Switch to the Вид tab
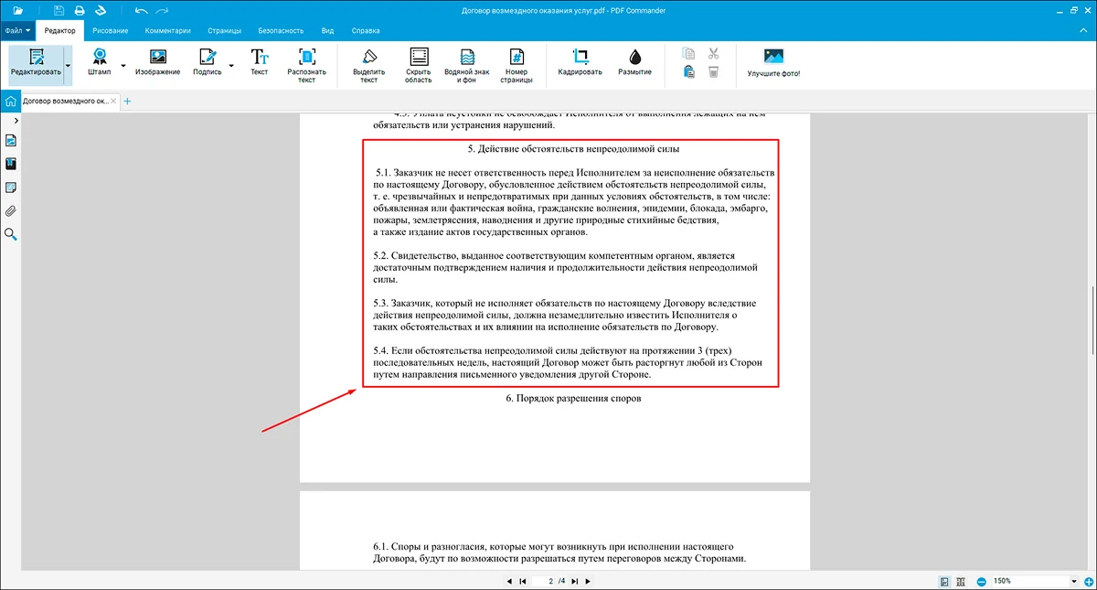 [325, 31]
